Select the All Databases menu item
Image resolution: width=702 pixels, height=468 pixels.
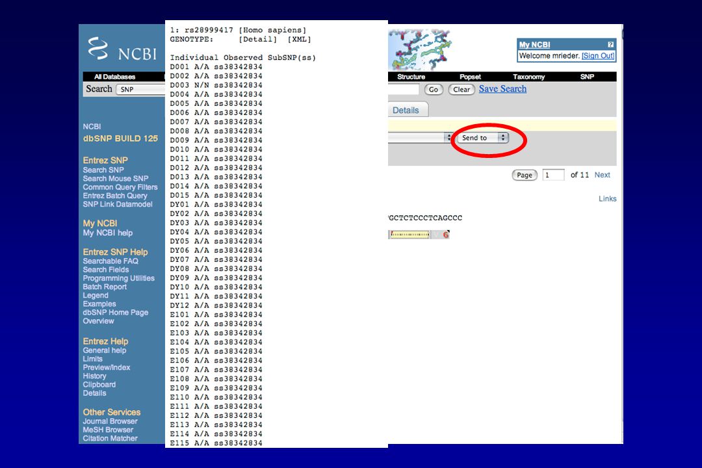(x=114, y=77)
